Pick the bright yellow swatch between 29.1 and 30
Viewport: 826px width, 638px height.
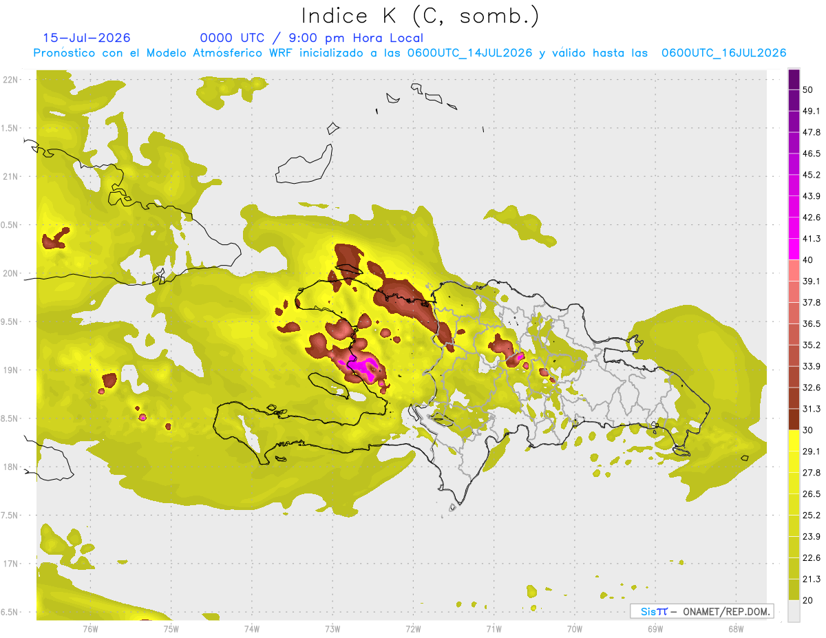pos(794,440)
